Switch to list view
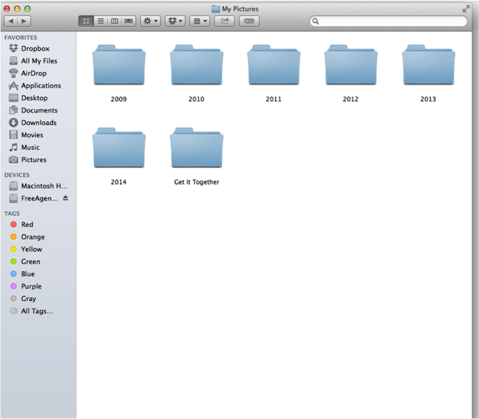The image size is (479, 419). pos(101,21)
